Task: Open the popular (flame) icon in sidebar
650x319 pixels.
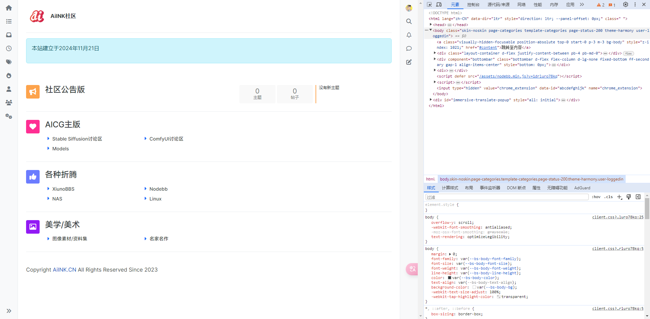Action: (9, 76)
